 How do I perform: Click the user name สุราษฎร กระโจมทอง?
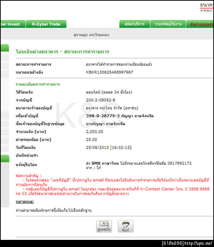91,35
